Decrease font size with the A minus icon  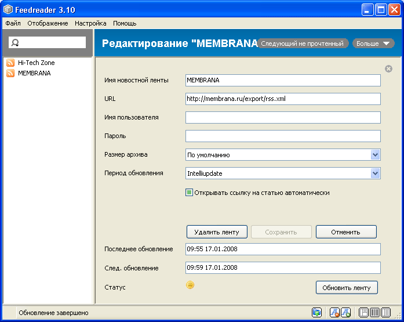[334, 313]
